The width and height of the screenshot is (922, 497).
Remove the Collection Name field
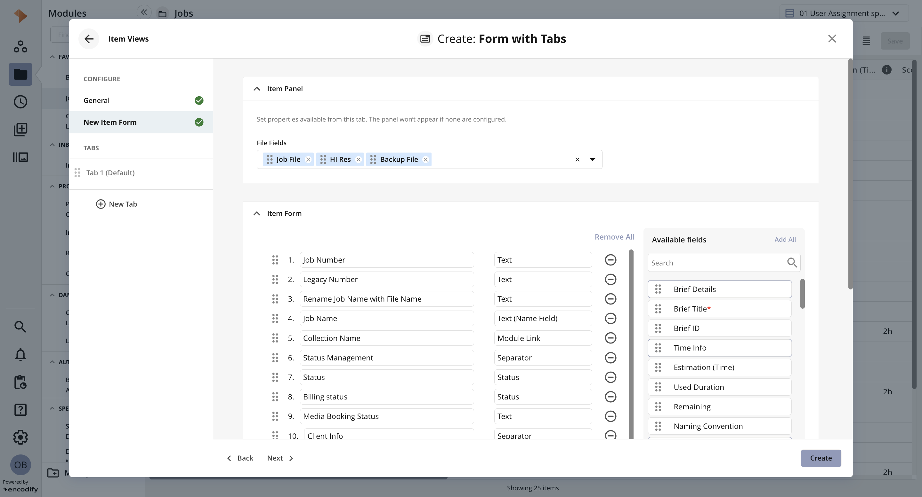(610, 338)
